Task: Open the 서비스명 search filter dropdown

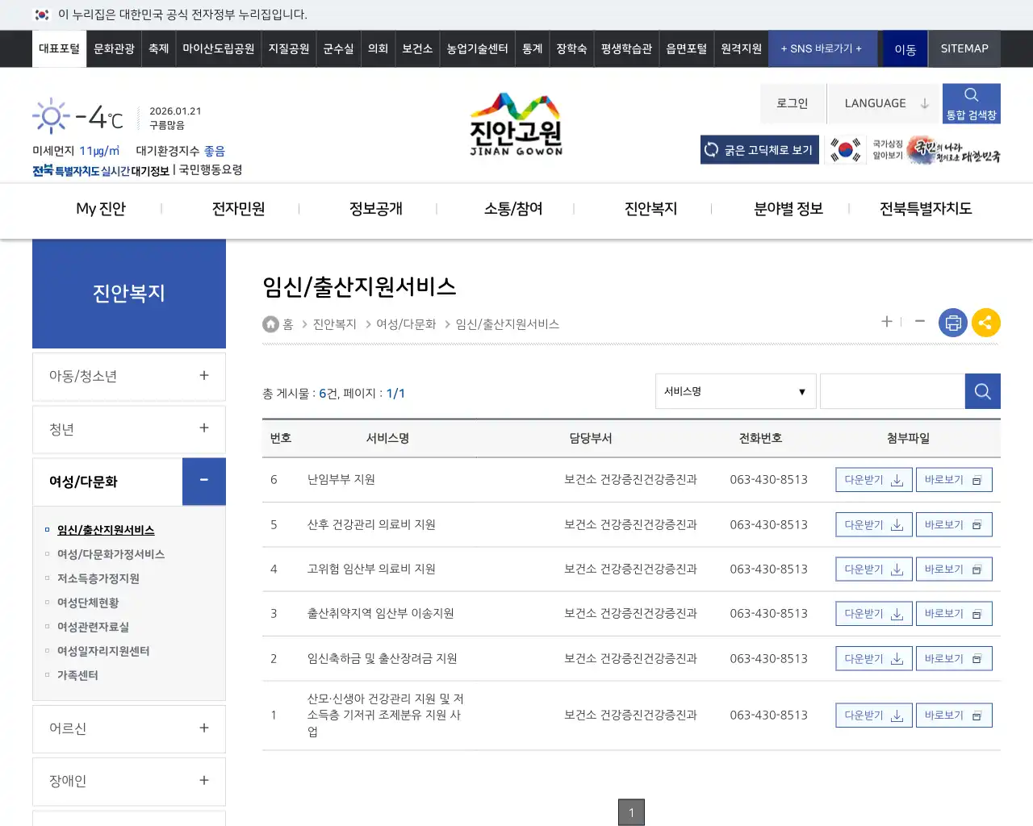Action: [x=734, y=391]
